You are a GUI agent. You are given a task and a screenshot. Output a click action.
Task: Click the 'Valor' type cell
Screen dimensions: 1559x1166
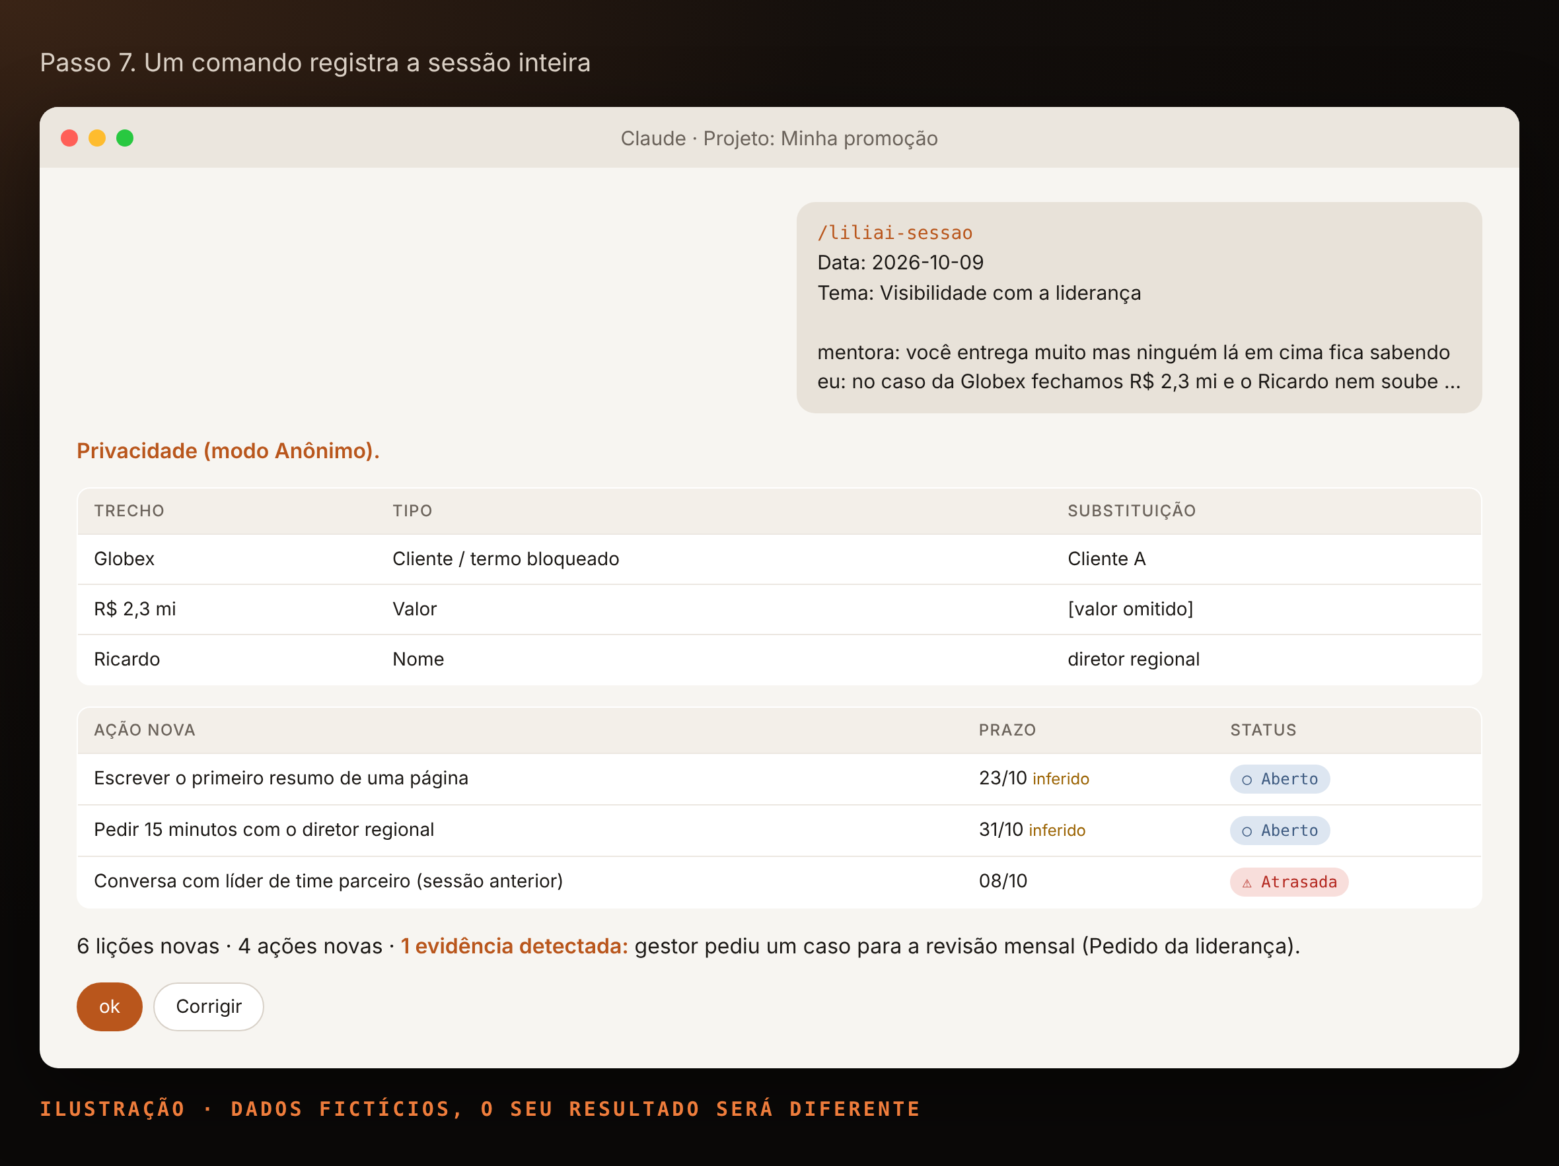click(x=414, y=609)
